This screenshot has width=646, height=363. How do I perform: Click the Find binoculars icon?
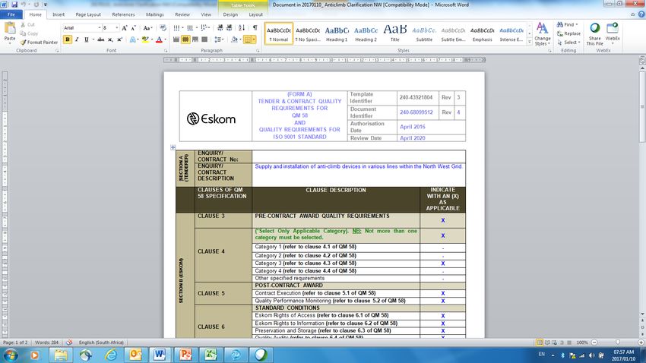(x=560, y=25)
